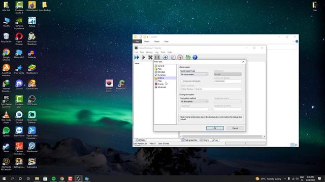Open the File tab in File Explorer window
Viewport: 325px width, 182px height.
coord(137,41)
